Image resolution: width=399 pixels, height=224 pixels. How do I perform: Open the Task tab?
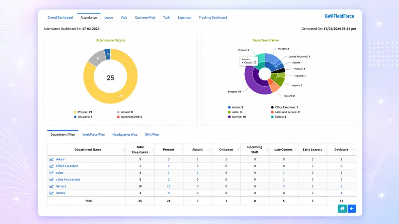[166, 17]
